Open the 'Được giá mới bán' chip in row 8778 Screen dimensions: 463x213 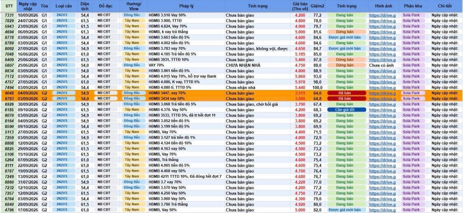tap(346, 37)
